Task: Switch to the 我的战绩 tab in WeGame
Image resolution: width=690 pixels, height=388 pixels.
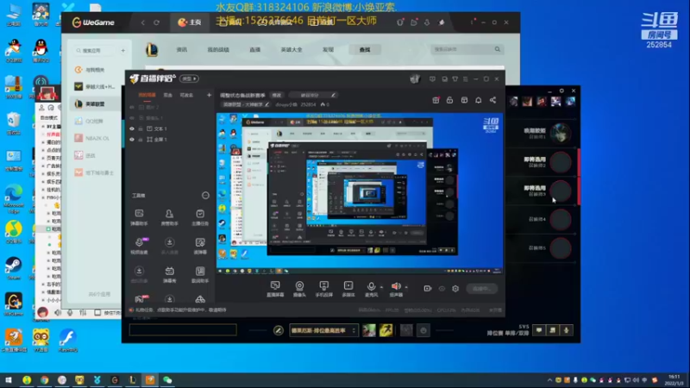Action: (218, 50)
